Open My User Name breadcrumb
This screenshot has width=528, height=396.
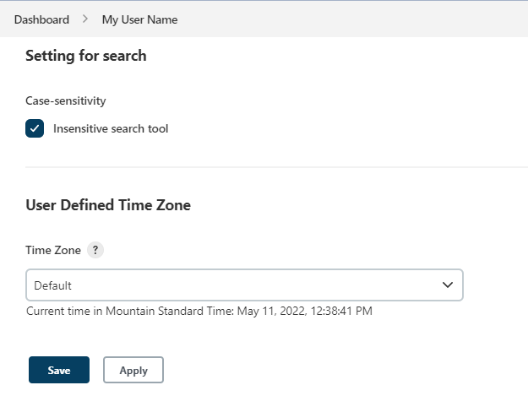[x=139, y=19]
